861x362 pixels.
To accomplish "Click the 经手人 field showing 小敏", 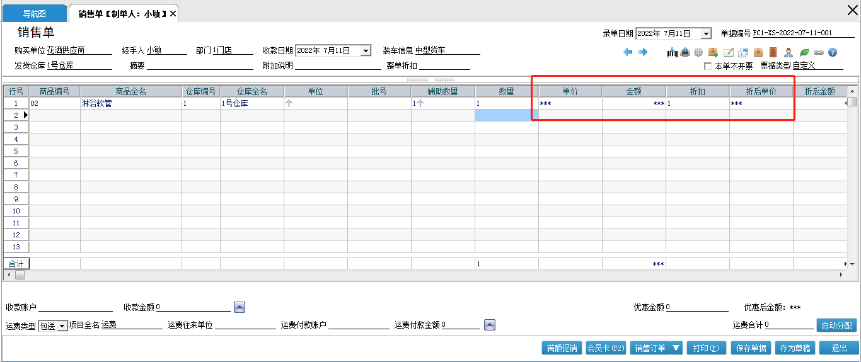I will coord(166,50).
